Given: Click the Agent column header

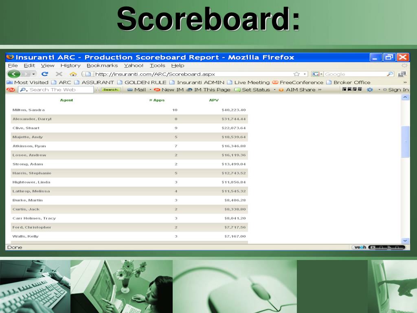Looking at the screenshot, I should pos(66,100).
